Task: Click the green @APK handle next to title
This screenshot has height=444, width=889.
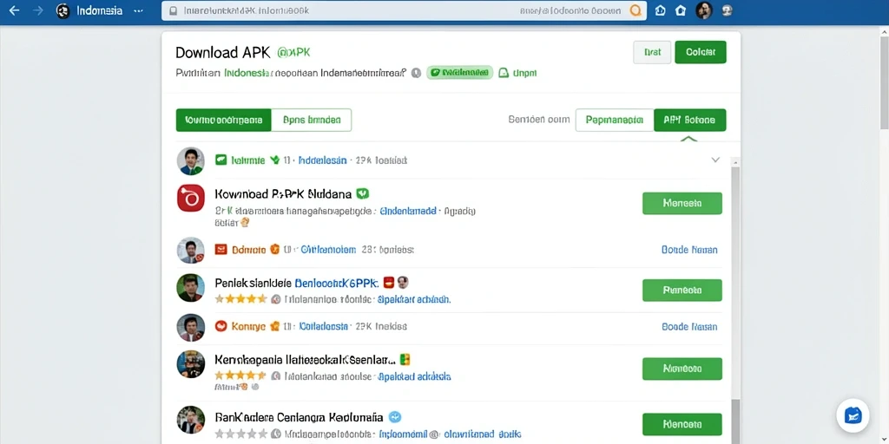Action: 293,53
